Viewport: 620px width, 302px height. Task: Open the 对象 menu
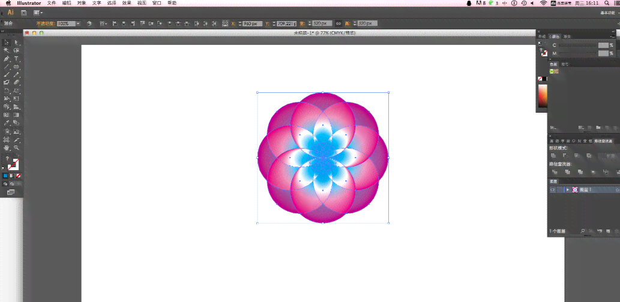pyautogui.click(x=82, y=3)
